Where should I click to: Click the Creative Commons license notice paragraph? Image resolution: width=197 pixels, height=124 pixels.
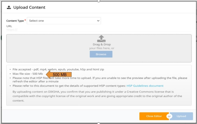click(x=97, y=96)
